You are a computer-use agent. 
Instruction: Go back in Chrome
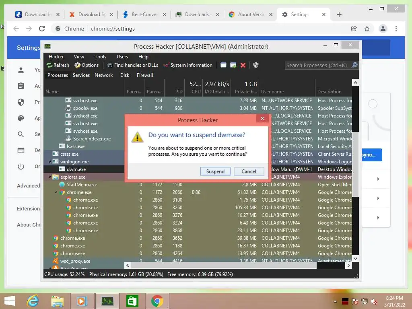(16, 29)
